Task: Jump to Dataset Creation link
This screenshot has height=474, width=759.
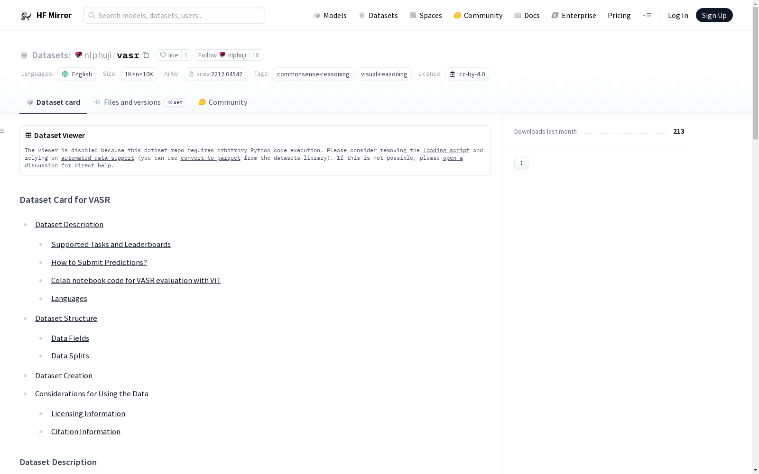Action: pyautogui.click(x=64, y=375)
